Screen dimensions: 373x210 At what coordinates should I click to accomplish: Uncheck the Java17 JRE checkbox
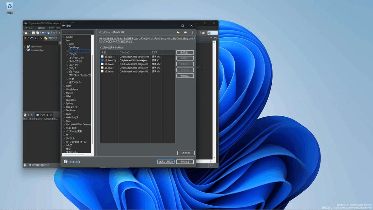102,60
